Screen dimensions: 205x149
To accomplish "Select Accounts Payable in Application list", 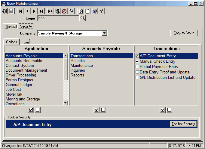I will (34, 56).
